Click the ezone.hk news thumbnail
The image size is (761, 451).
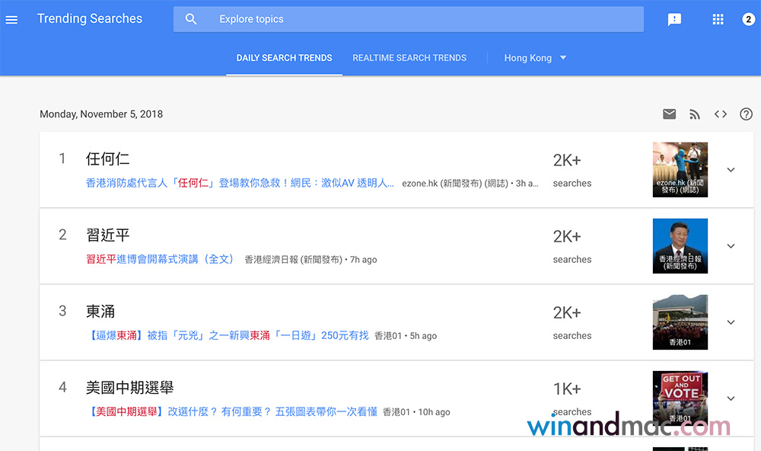point(680,170)
